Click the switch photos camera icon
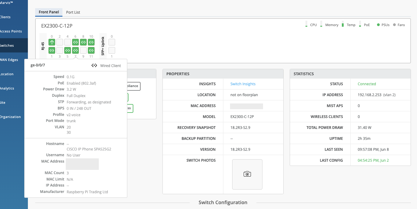Screen dimensions: 417x209 [x=247, y=174]
